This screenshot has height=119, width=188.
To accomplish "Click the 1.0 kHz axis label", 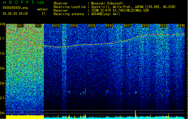I will click(3, 54).
